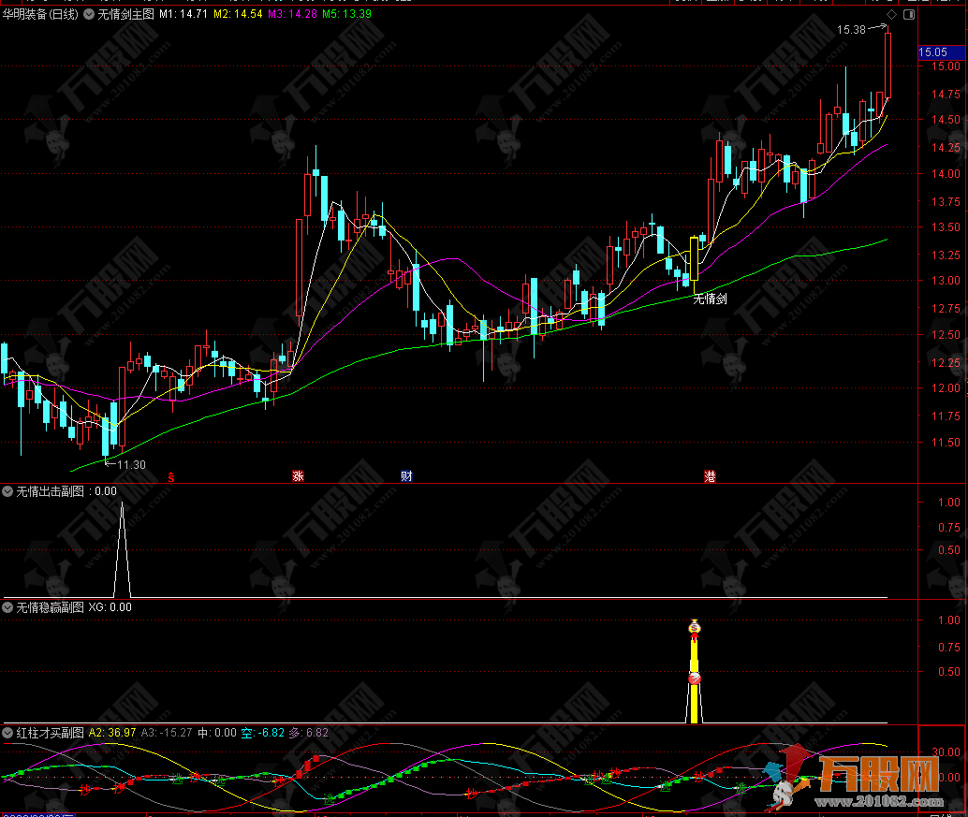This screenshot has width=968, height=817.
Task: Click the 无情剑 signal label on chart
Action: (711, 299)
